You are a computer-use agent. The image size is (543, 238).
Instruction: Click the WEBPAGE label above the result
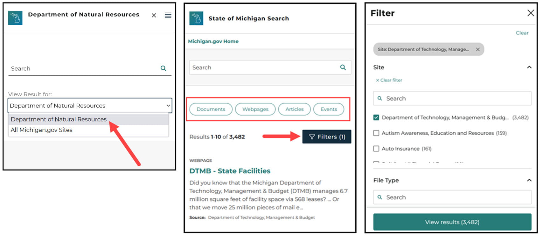[201, 160]
